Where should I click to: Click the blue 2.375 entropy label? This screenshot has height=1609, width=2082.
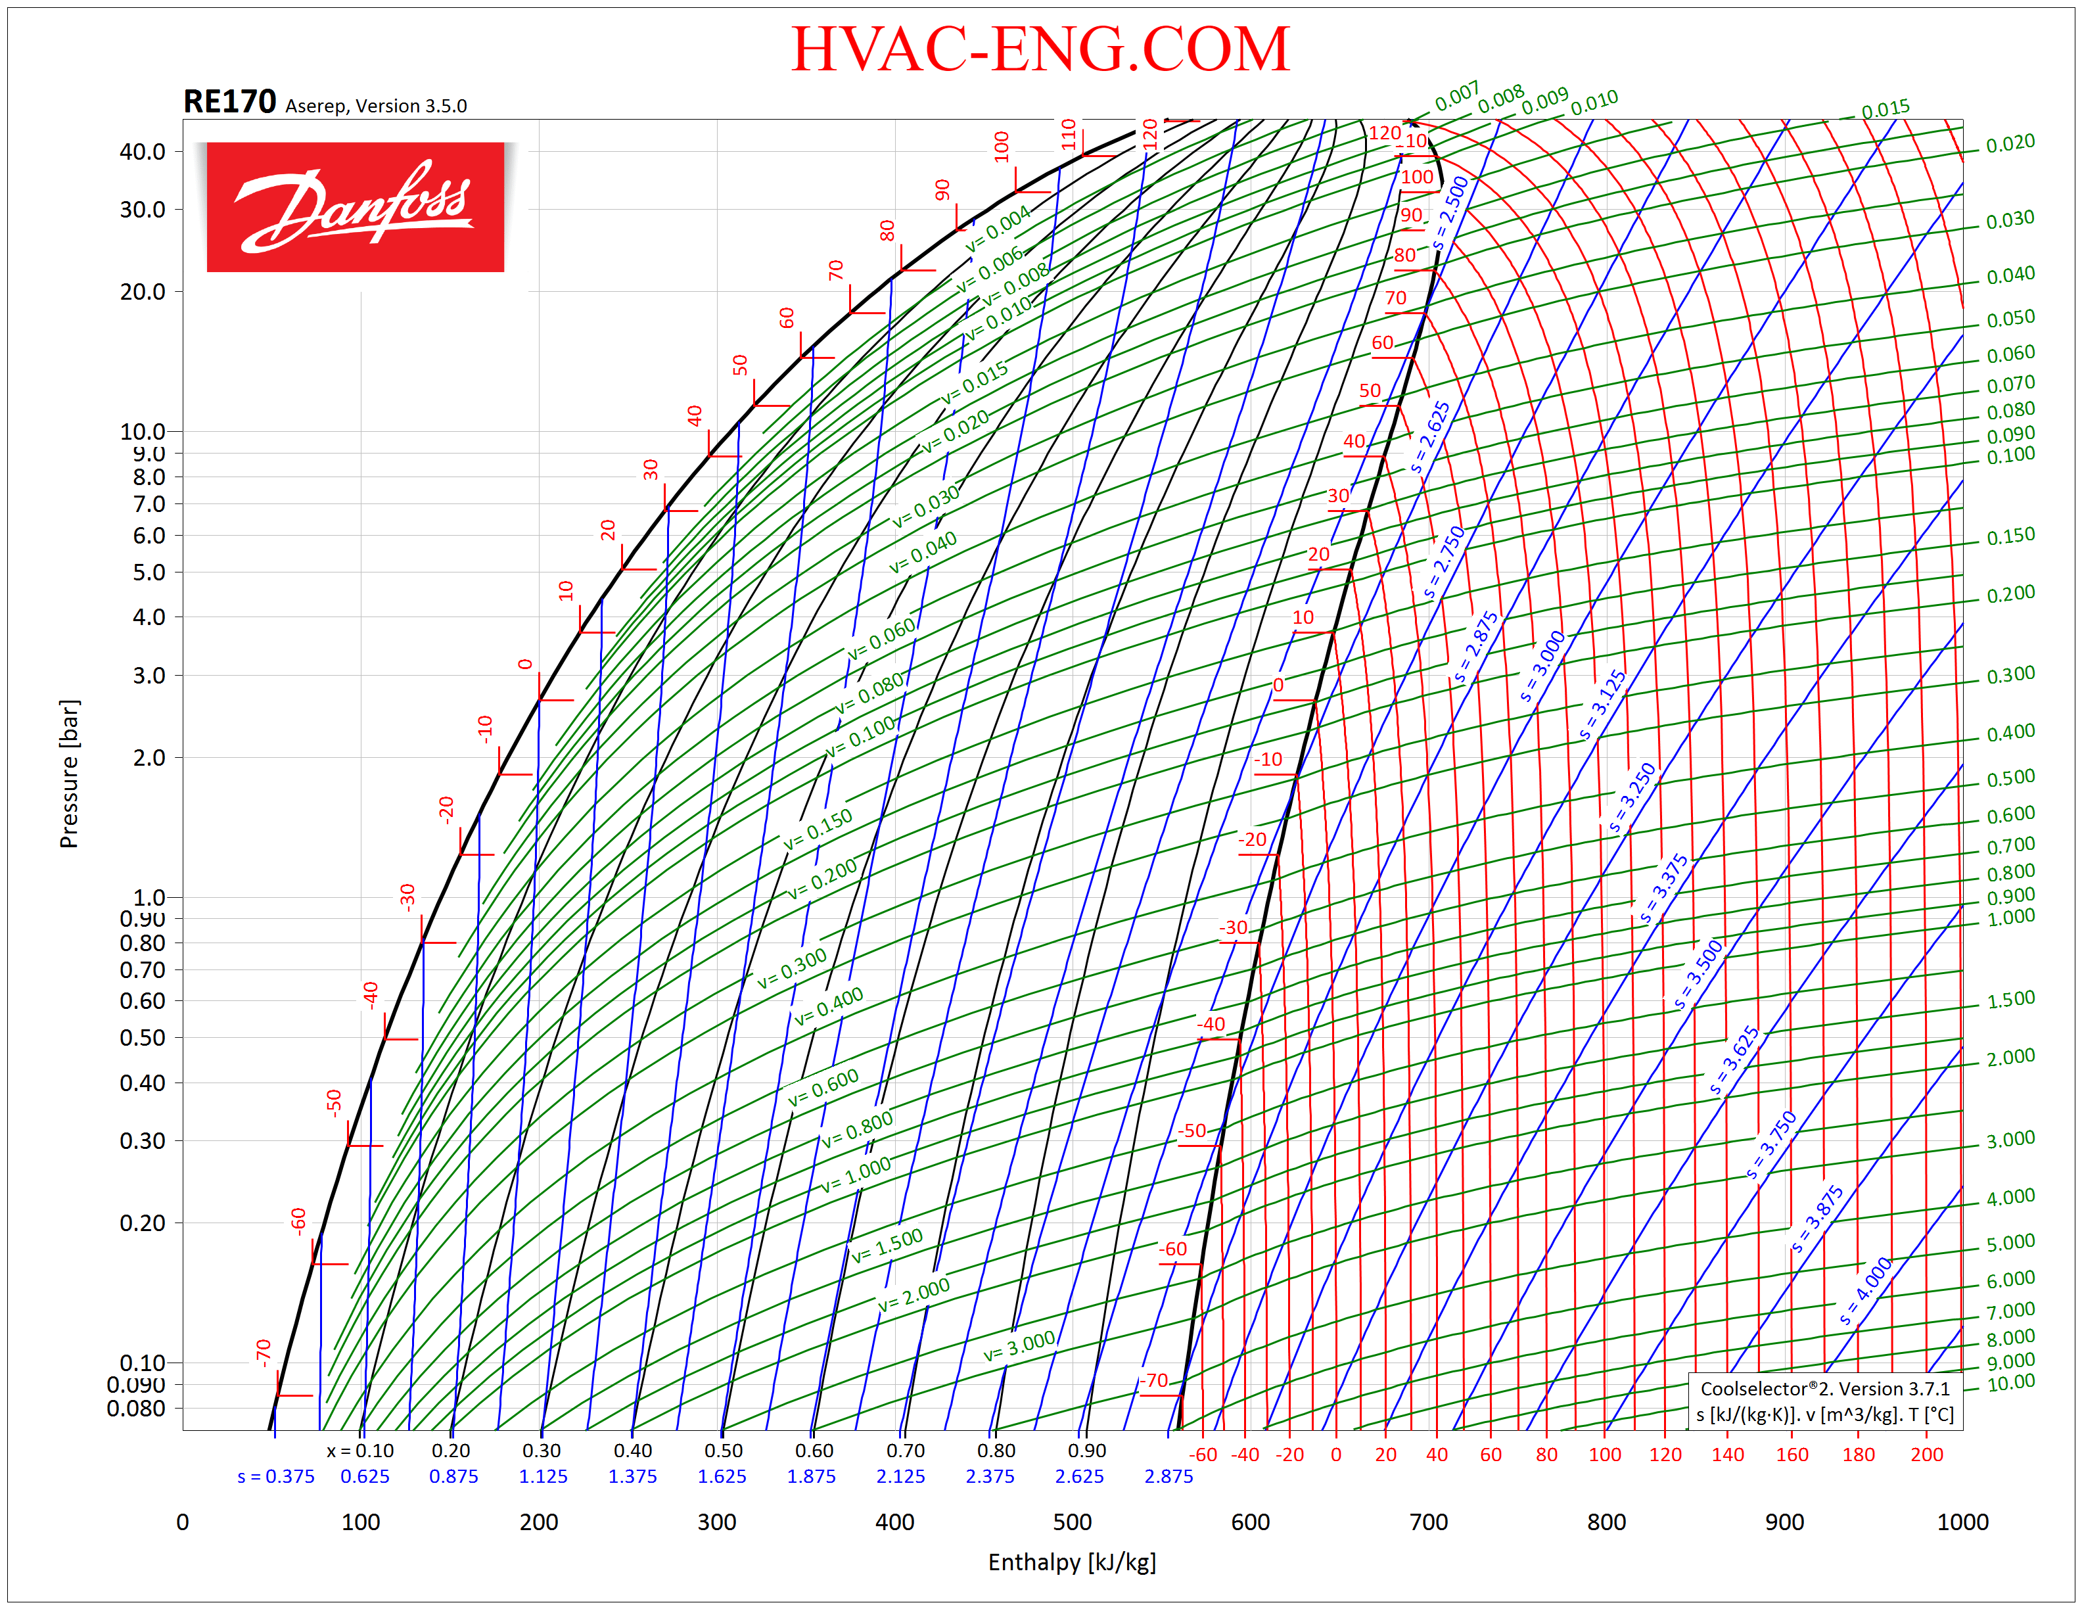click(x=990, y=1476)
